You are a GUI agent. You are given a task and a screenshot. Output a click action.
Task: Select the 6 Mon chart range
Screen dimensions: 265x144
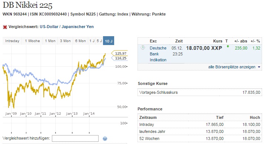click(x=80, y=41)
